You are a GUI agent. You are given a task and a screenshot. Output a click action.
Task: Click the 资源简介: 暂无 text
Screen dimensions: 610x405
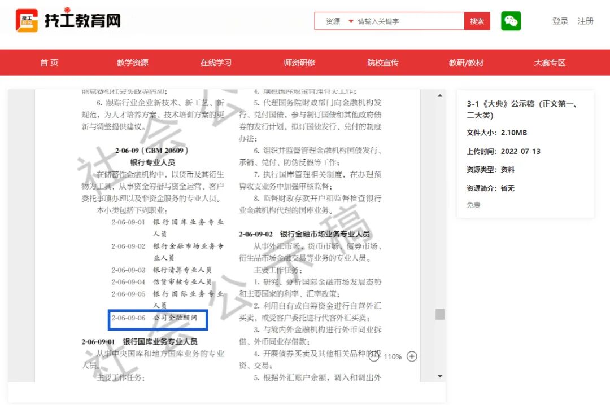491,188
